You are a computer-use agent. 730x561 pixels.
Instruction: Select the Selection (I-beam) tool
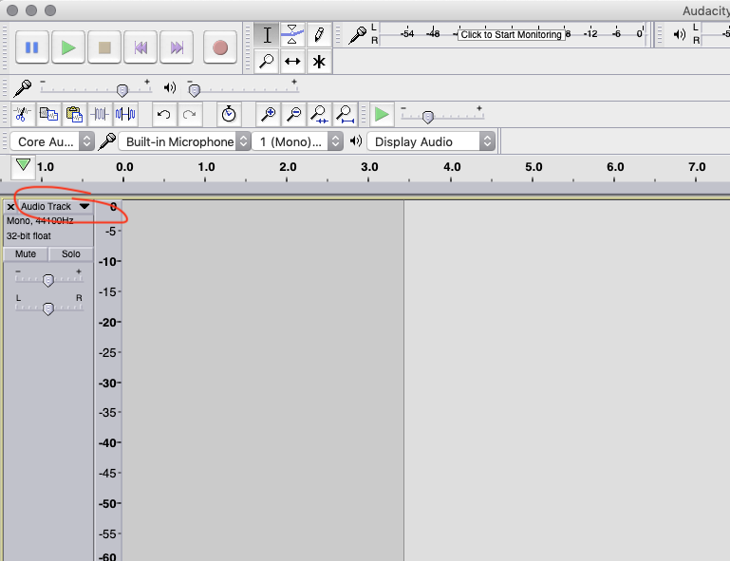coord(267,35)
